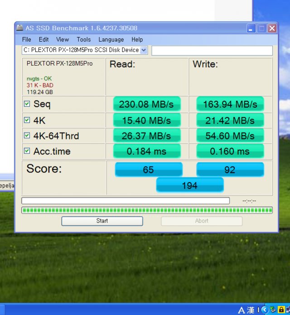Open the View menu
This screenshot has width=290, height=315.
(63, 39)
